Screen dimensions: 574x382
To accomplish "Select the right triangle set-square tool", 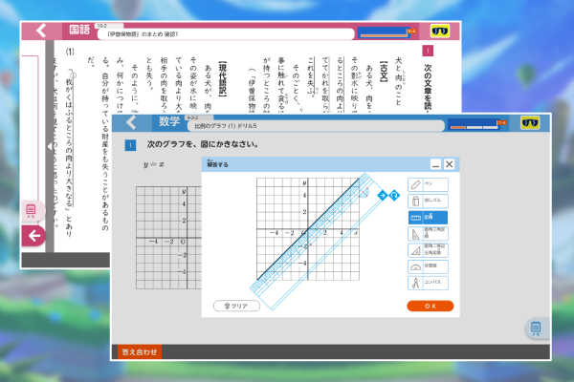I will click(x=428, y=234).
